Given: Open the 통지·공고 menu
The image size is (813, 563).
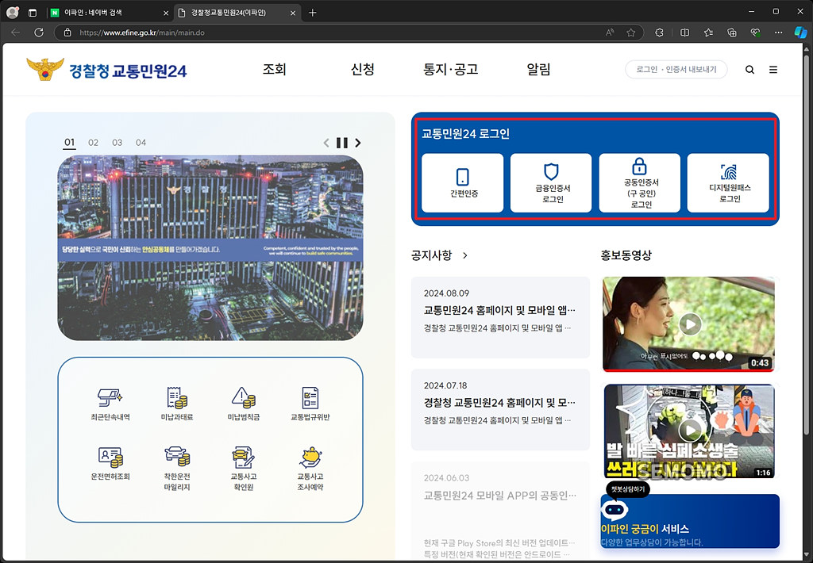Looking at the screenshot, I should 451,70.
